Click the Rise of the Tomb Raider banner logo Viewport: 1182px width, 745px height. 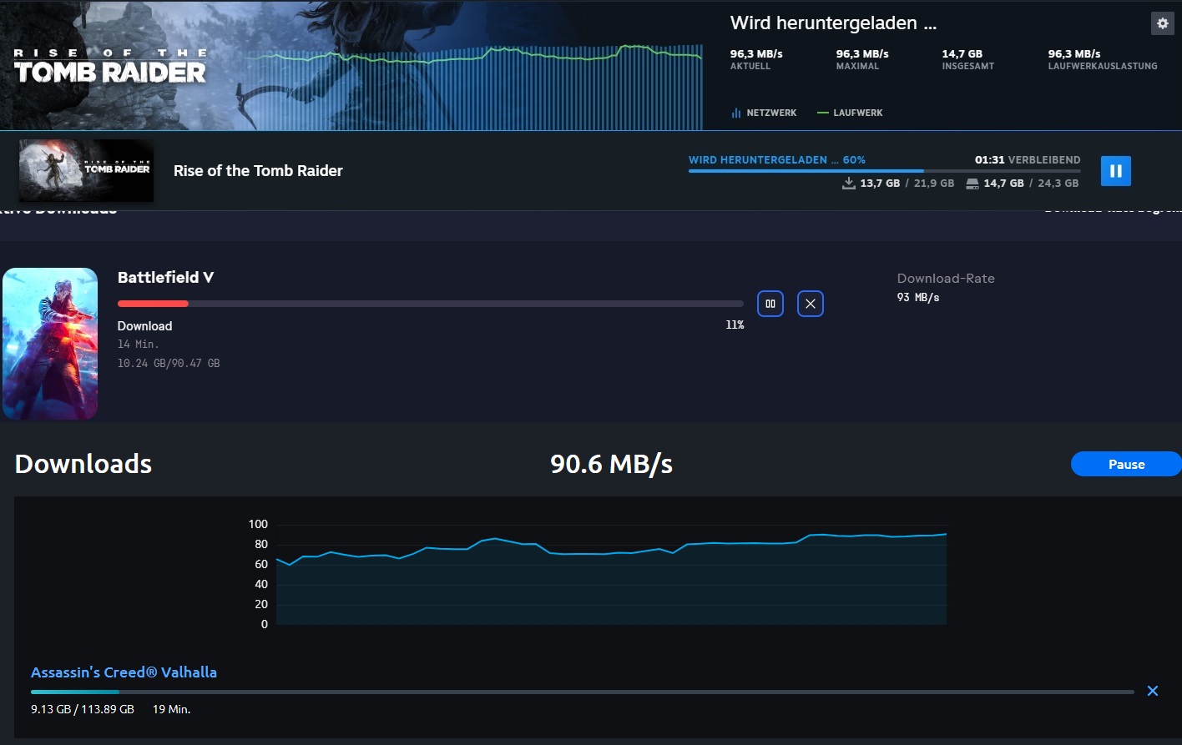[x=110, y=66]
